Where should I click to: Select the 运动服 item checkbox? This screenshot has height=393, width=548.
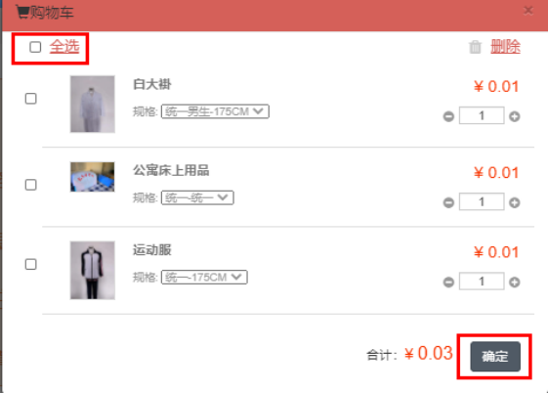pos(30,264)
